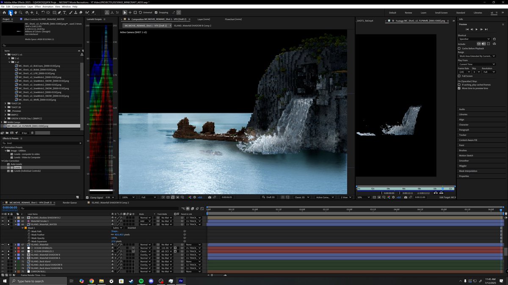Screen dimensions: 508x285
Task: Enable Full Screen checkbox in Preview
Action: 459,76
